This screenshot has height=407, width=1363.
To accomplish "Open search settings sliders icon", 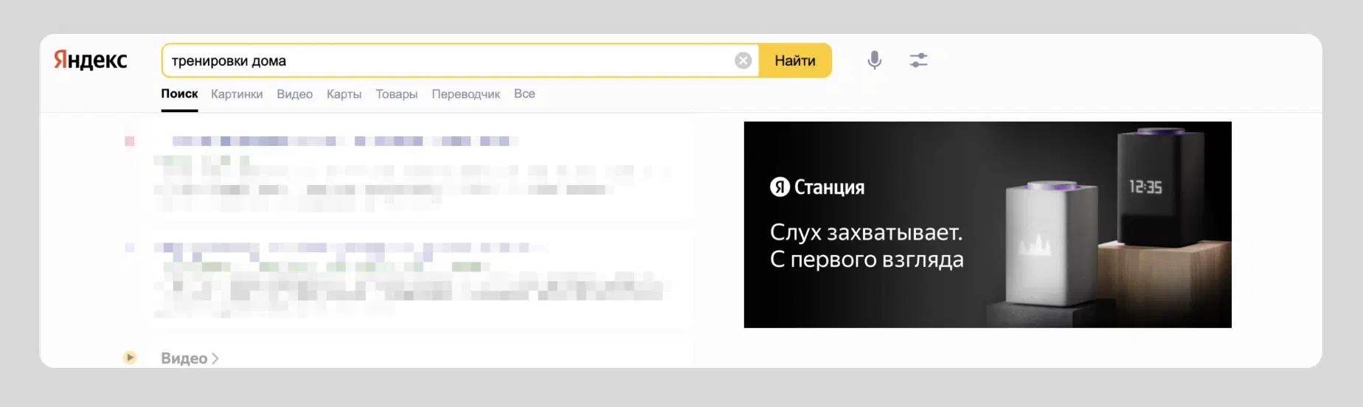I will (918, 60).
